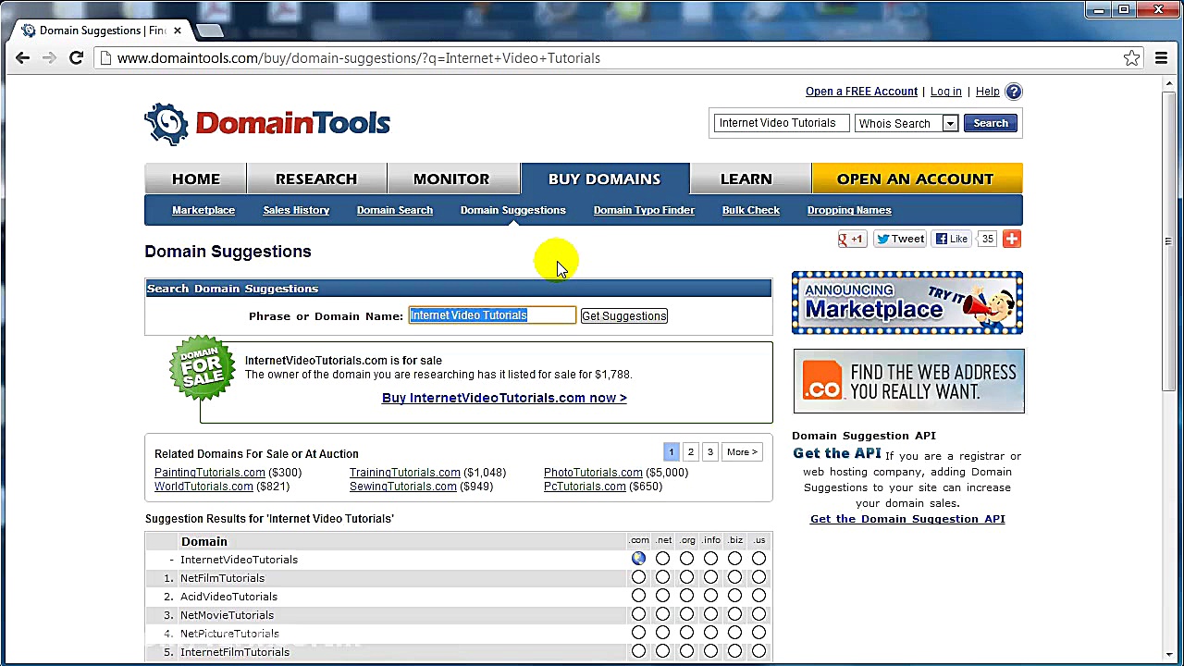Click the Google +1 share icon
This screenshot has width=1184, height=666.
click(x=851, y=239)
